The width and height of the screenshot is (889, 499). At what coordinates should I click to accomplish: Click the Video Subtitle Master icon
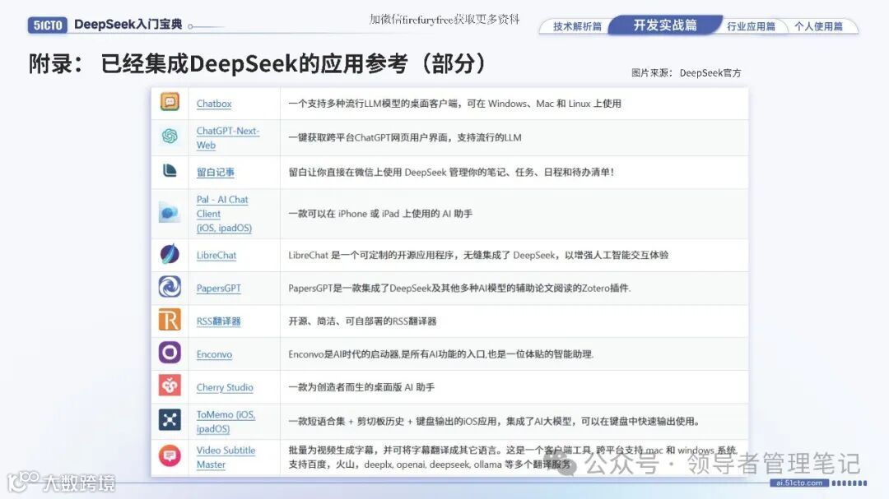[x=170, y=455]
